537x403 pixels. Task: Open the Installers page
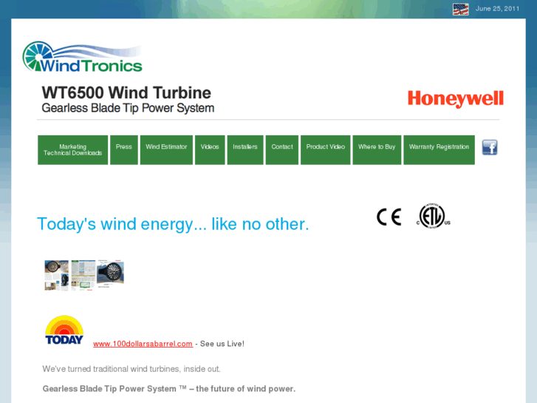point(245,150)
